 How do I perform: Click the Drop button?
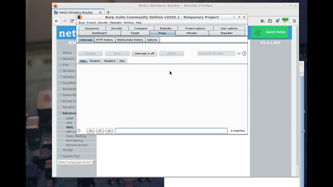point(117,54)
